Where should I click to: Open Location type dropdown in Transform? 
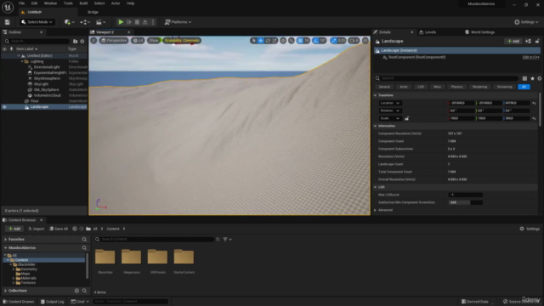[390, 103]
